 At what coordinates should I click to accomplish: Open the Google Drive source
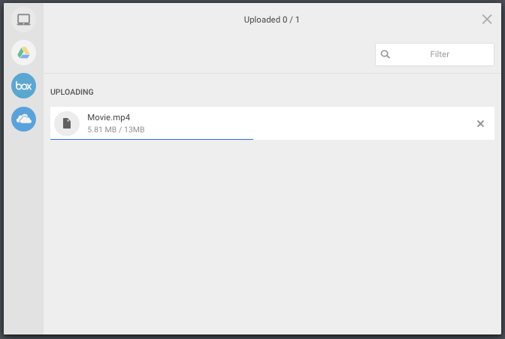23,53
